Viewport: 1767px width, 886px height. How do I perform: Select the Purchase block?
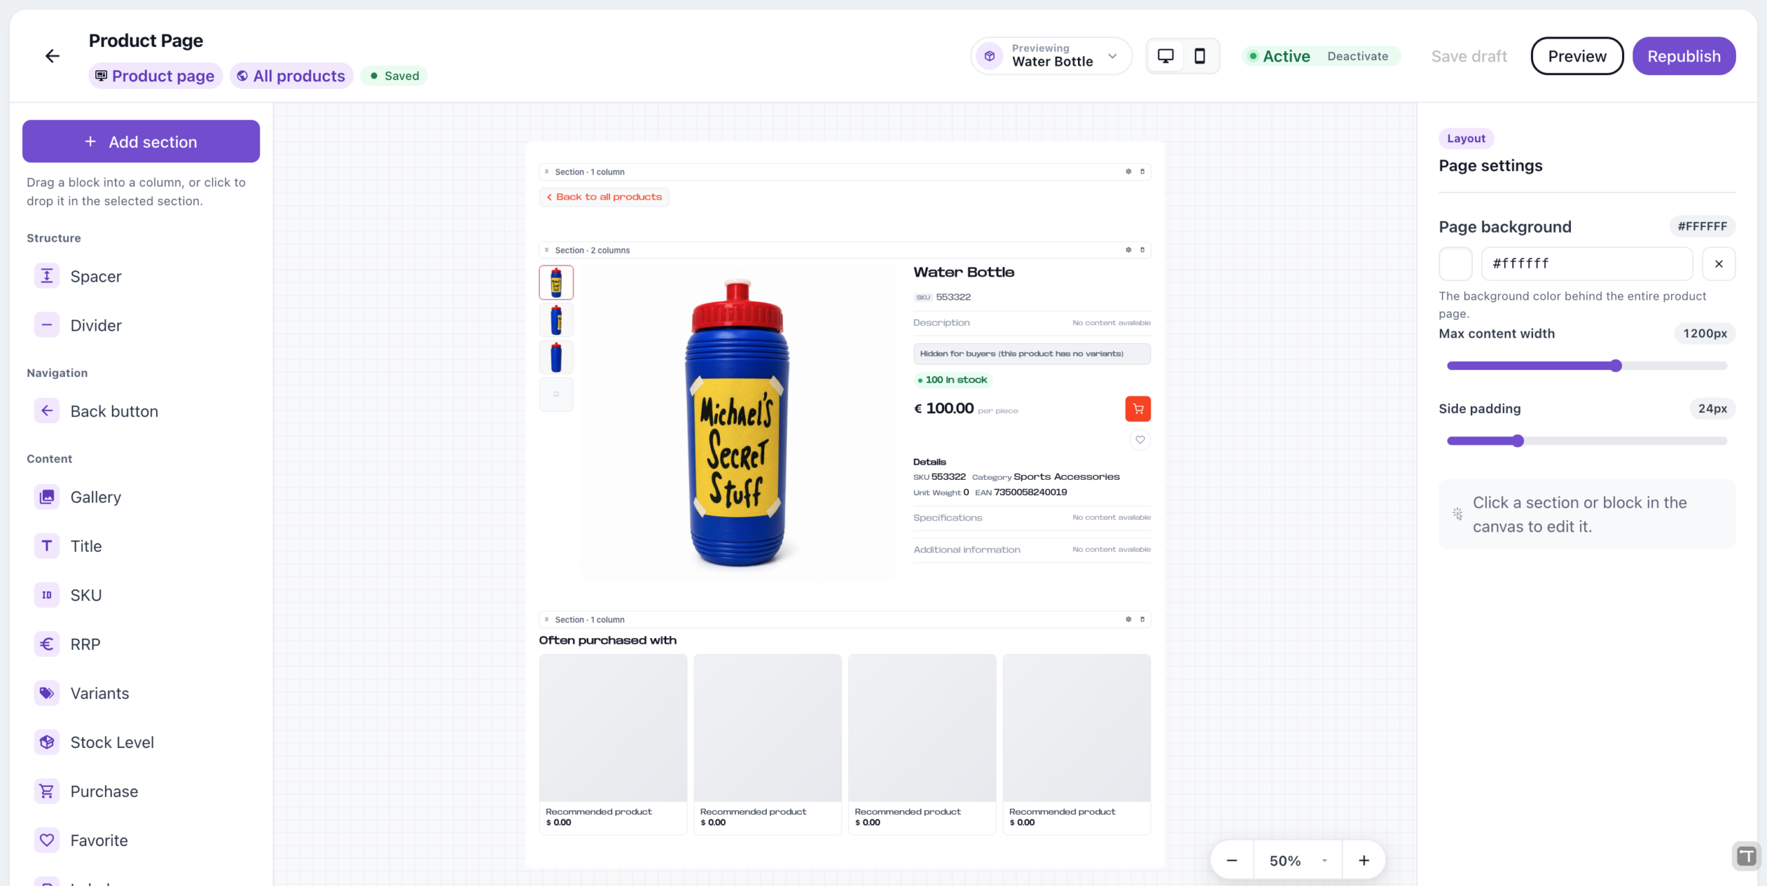tap(141, 791)
